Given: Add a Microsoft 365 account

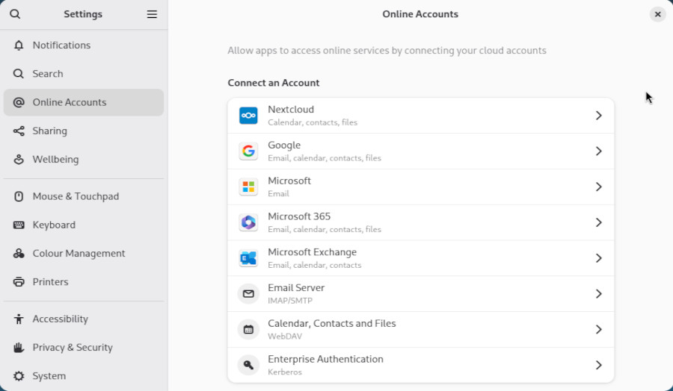Looking at the screenshot, I should click(420, 222).
